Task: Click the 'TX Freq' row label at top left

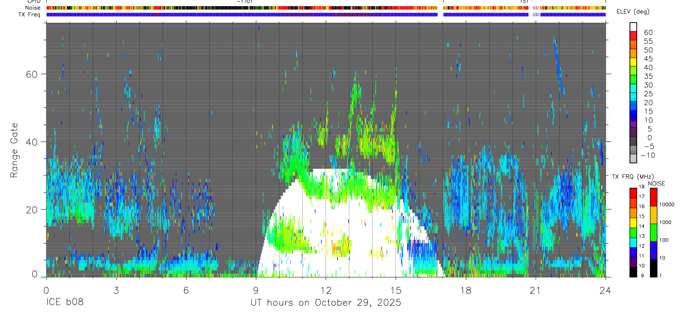Action: coord(30,14)
